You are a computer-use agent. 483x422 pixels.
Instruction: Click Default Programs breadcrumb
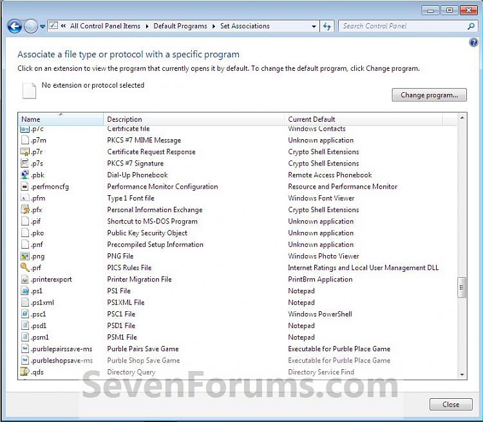[180, 26]
